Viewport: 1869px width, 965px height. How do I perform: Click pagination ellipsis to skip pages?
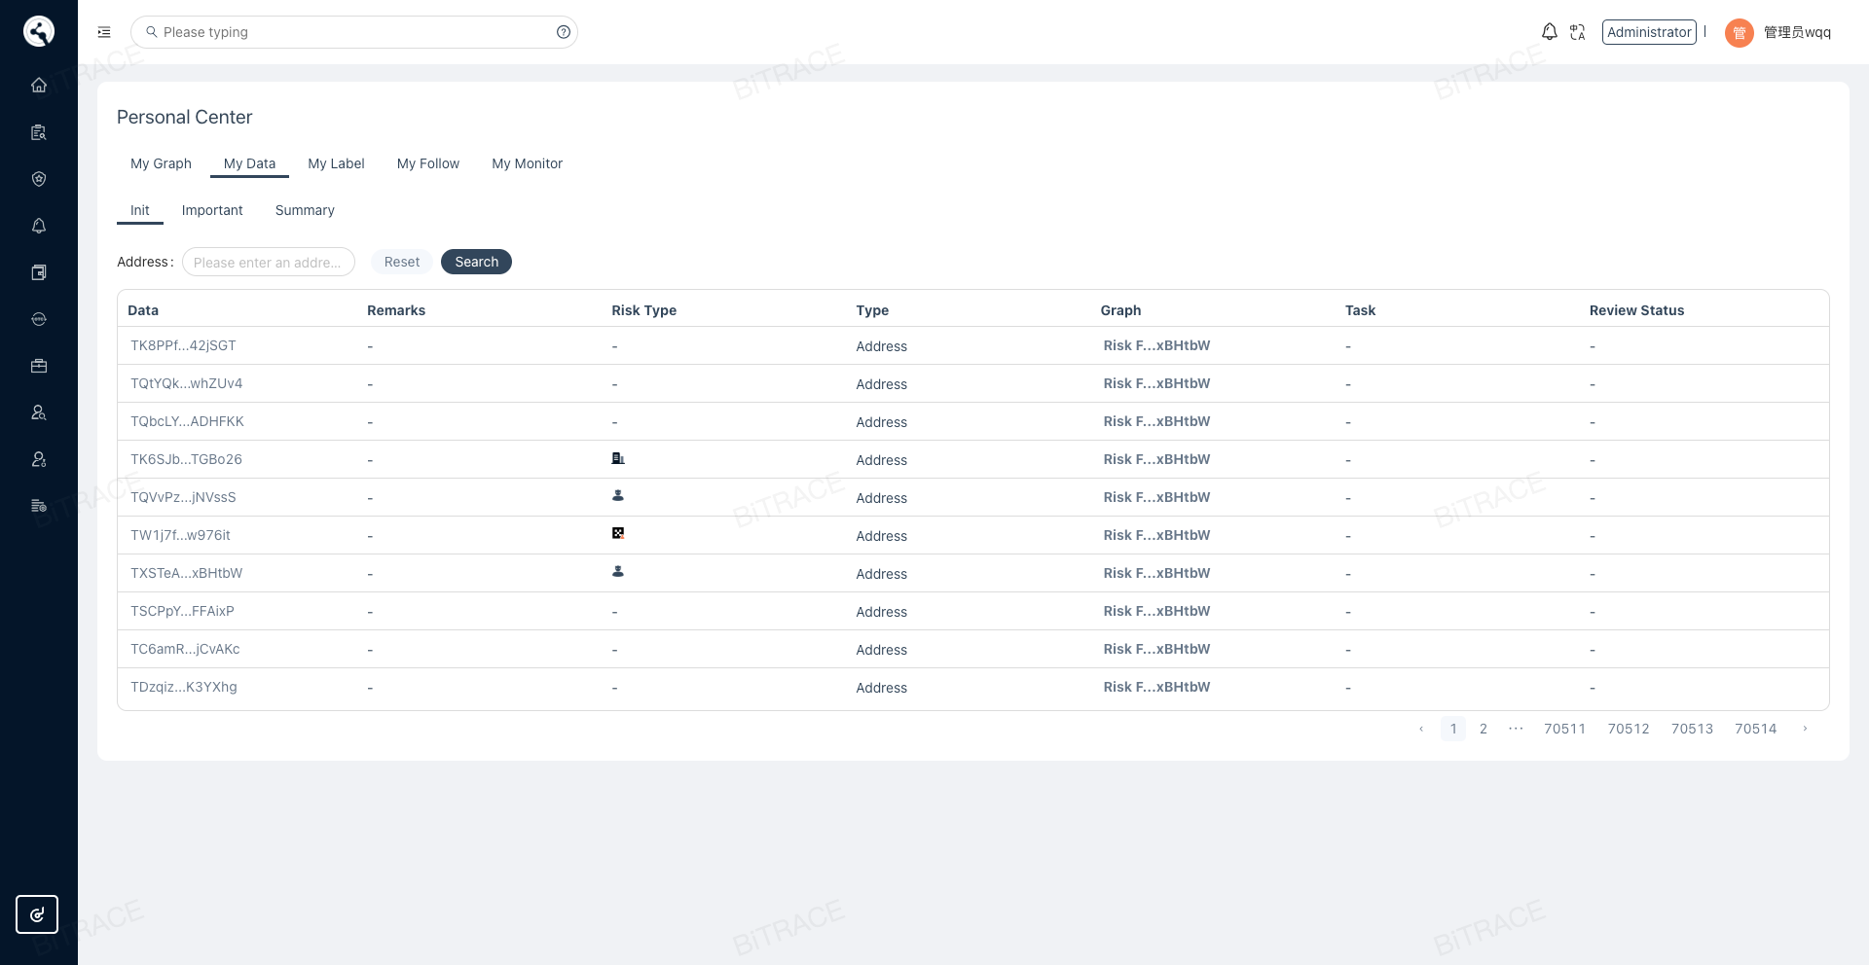tap(1516, 729)
